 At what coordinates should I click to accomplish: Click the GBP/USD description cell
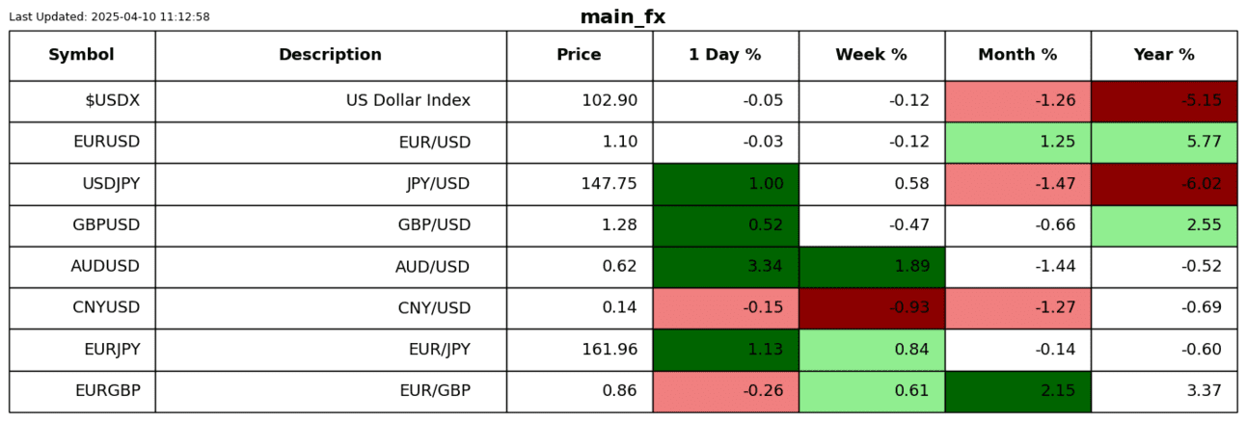pyautogui.click(x=330, y=225)
